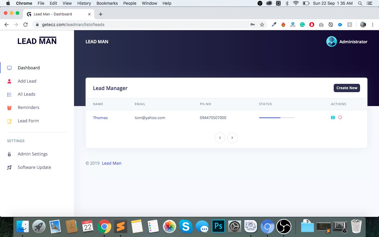
Task: Click the Add Lead person icon
Action: coord(9,81)
